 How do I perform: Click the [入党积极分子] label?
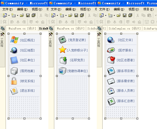coord(77,50)
